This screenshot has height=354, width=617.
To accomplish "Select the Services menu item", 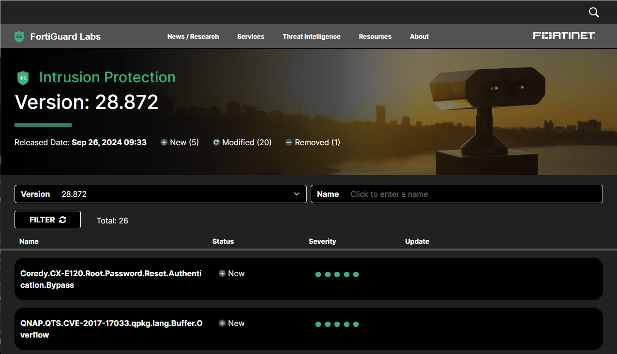I will (250, 36).
